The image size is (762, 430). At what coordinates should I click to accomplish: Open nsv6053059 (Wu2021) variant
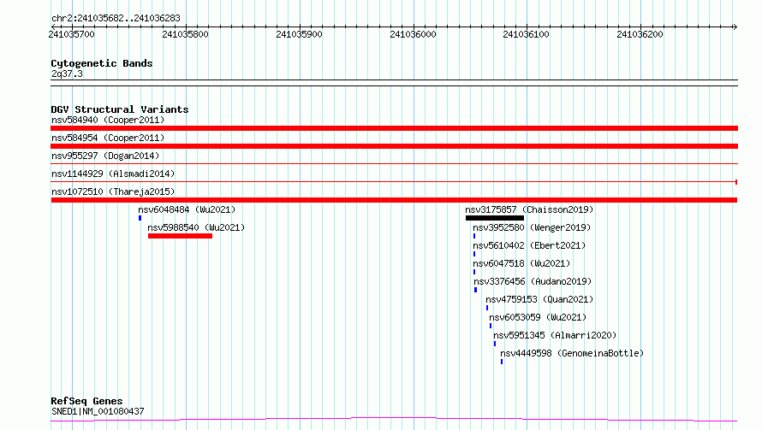tap(538, 317)
